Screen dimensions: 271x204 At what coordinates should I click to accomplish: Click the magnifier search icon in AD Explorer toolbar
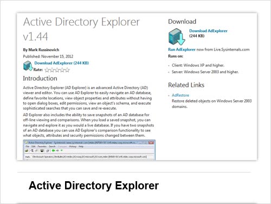click(x=32, y=151)
